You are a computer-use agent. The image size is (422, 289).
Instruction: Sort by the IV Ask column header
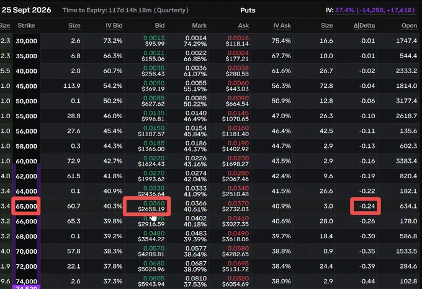point(282,25)
